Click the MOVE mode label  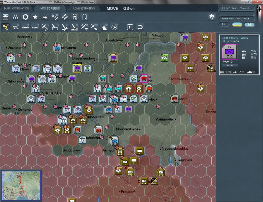coord(112,8)
